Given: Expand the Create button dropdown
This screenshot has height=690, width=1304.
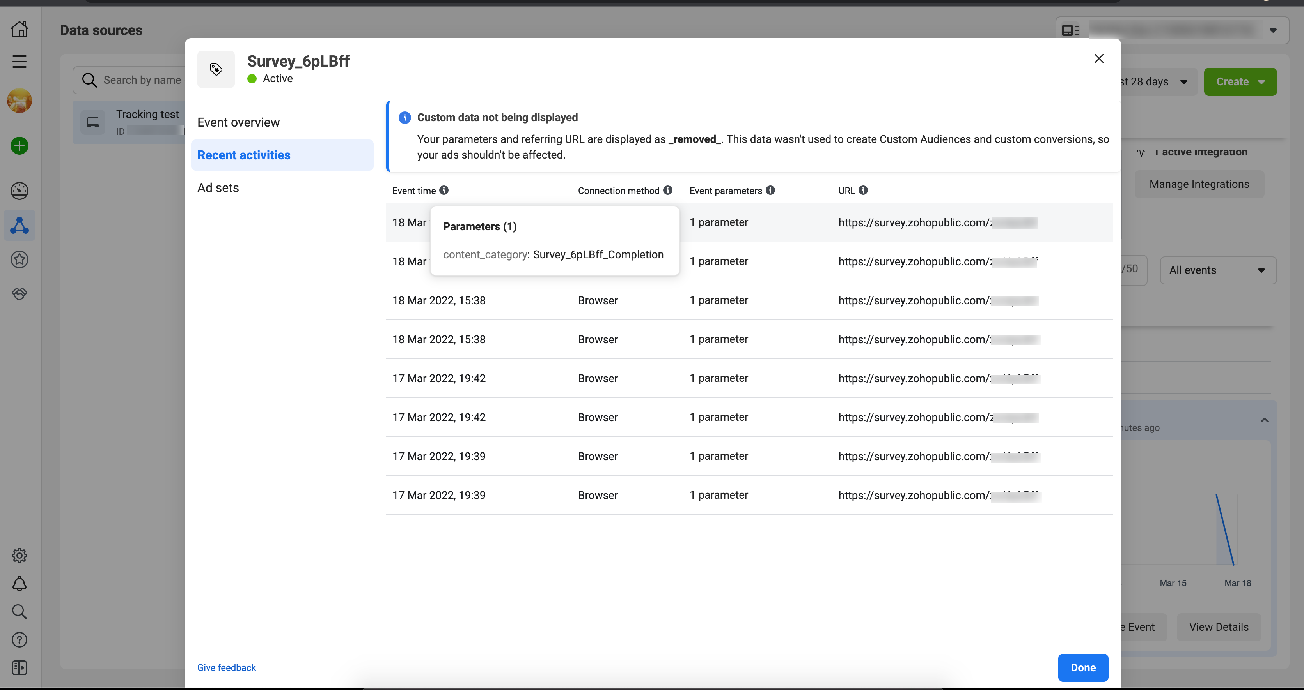Looking at the screenshot, I should pyautogui.click(x=1240, y=82).
